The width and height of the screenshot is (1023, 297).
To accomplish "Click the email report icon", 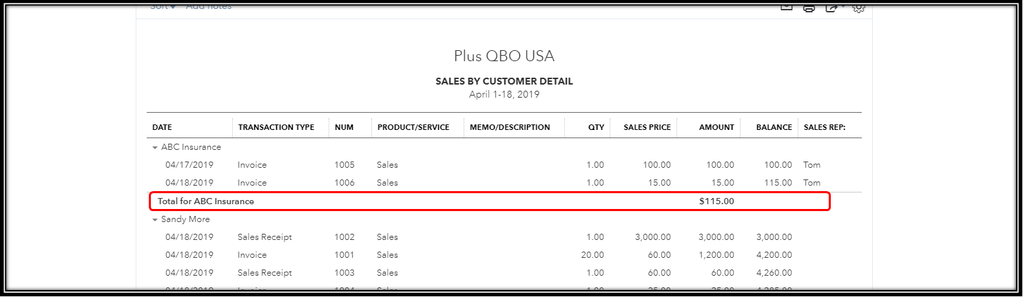I will tap(786, 7).
